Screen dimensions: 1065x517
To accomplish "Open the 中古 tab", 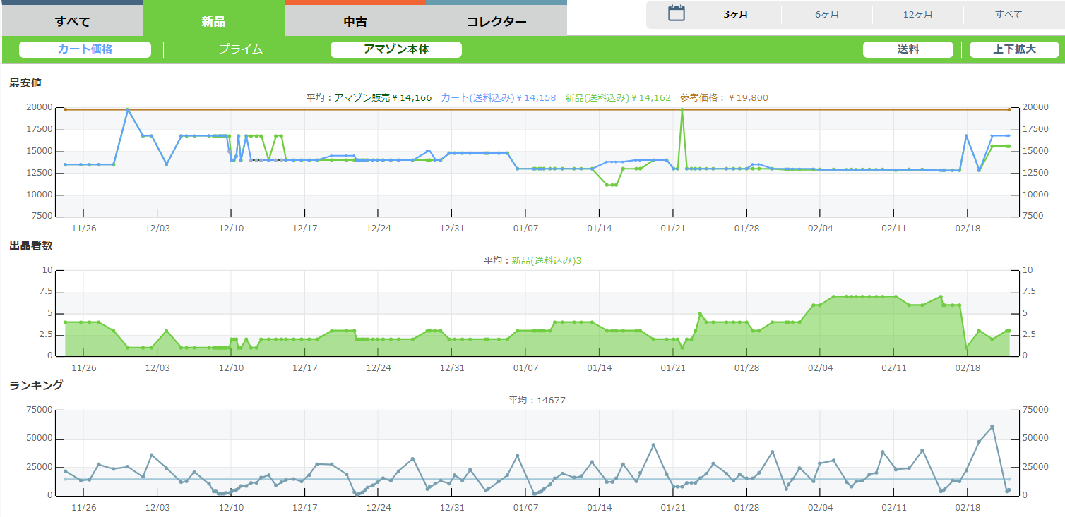I will (x=355, y=21).
